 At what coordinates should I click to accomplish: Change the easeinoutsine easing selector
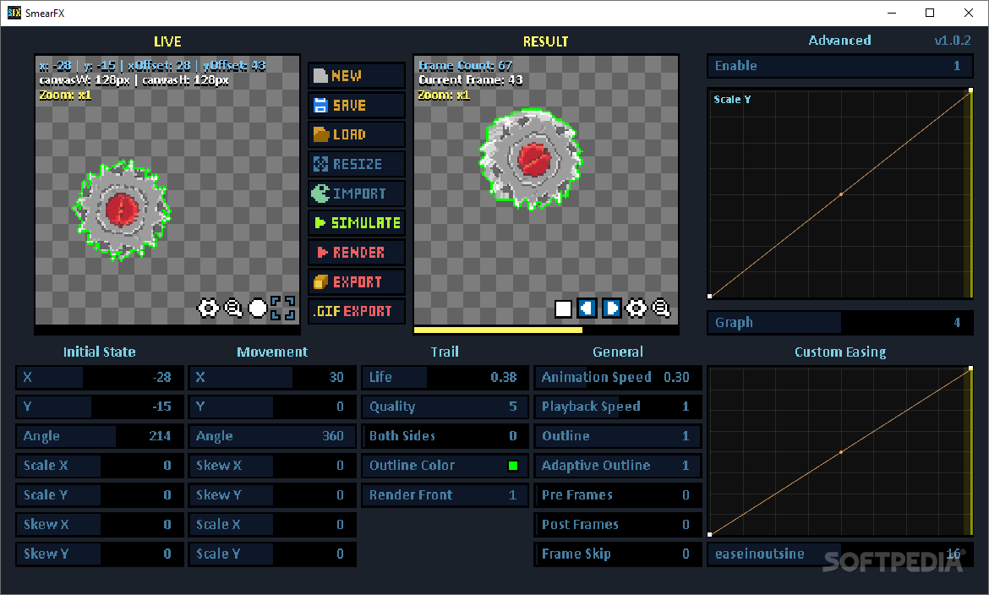[x=840, y=554]
